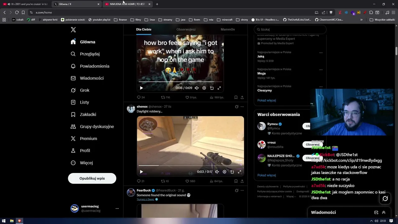Compose new message in Wiadomości drawer
The height and width of the screenshot is (224, 398).
coord(376,212)
